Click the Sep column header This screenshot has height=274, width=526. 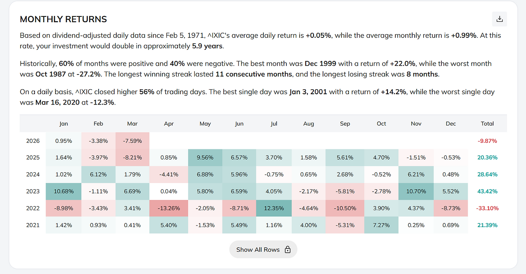coord(345,123)
